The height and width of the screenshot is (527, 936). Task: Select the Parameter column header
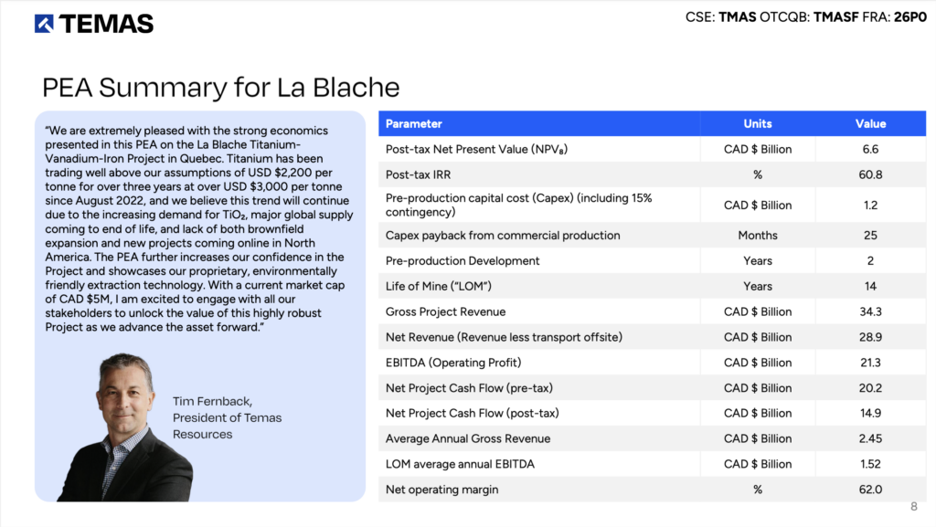[414, 123]
